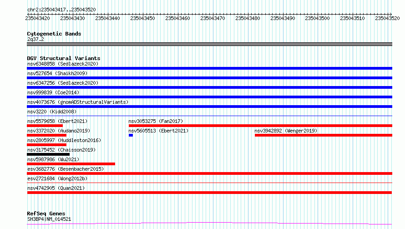Click ruler position 235043470
The image size is (405, 229).
coord(213,18)
